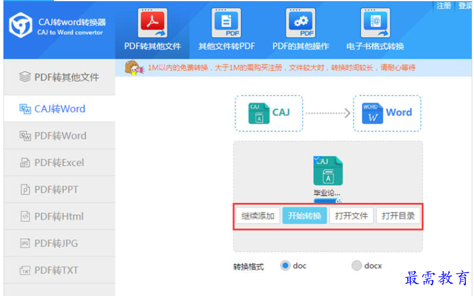Click the file conversion progress bar
474x296 pixels.
point(328,201)
